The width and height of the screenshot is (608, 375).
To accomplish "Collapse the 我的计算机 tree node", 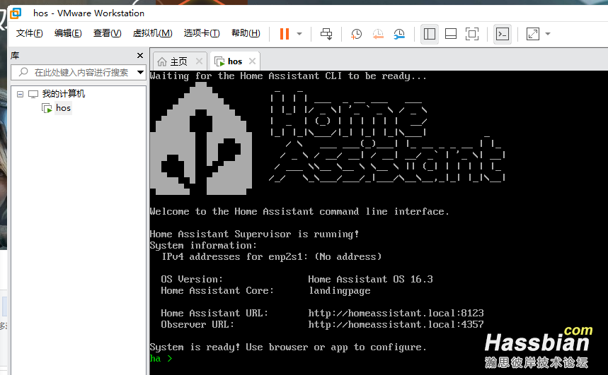I will (x=20, y=94).
